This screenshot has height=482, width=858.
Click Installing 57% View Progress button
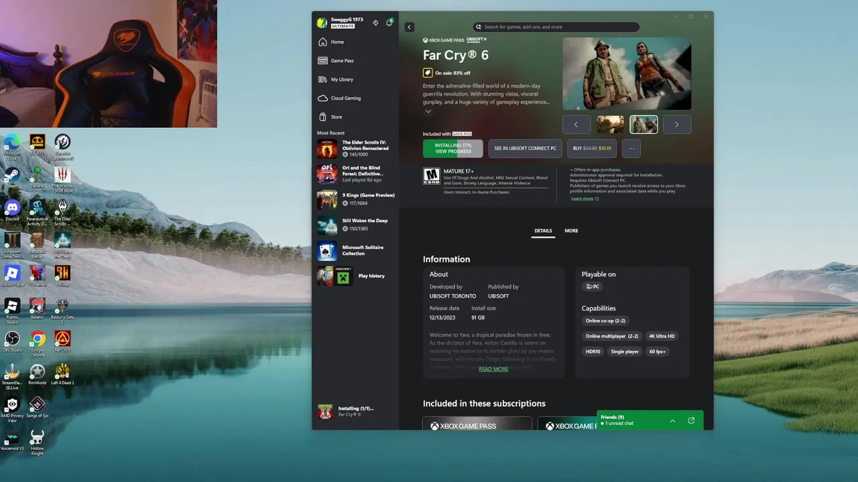pyautogui.click(x=452, y=149)
